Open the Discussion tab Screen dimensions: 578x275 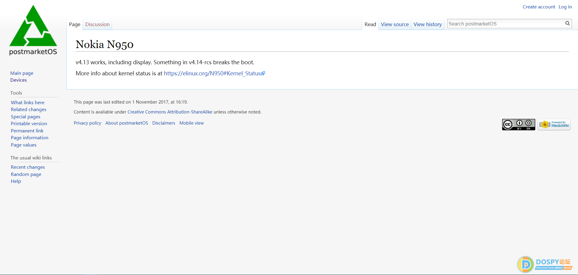97,24
